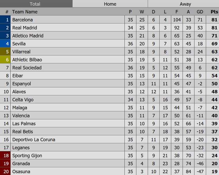Open Barcelona team link

click(22, 20)
